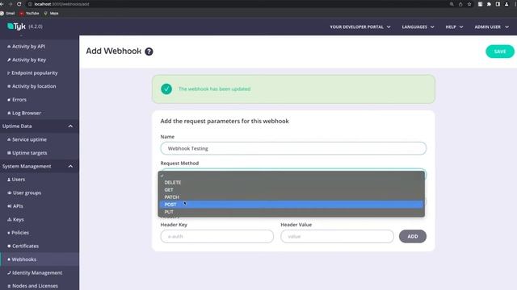This screenshot has width=517, height=290.
Task: Open the Admin User dropdown
Action: (x=492, y=27)
